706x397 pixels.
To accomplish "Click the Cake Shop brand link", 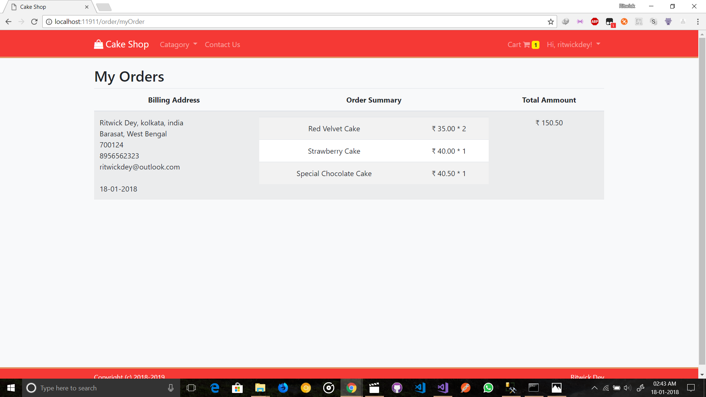I will point(127,44).
